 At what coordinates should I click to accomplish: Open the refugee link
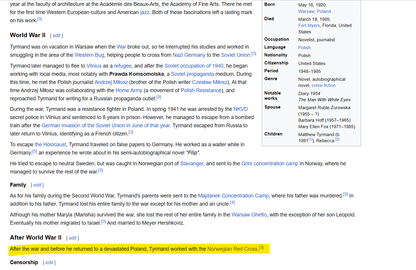(123, 66)
